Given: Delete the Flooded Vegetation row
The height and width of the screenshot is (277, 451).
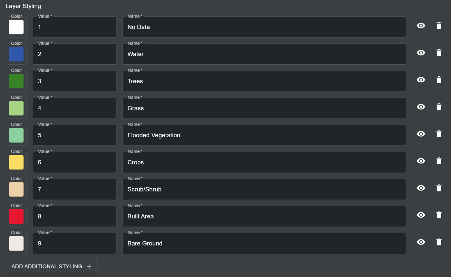Looking at the screenshot, I should click(x=439, y=134).
